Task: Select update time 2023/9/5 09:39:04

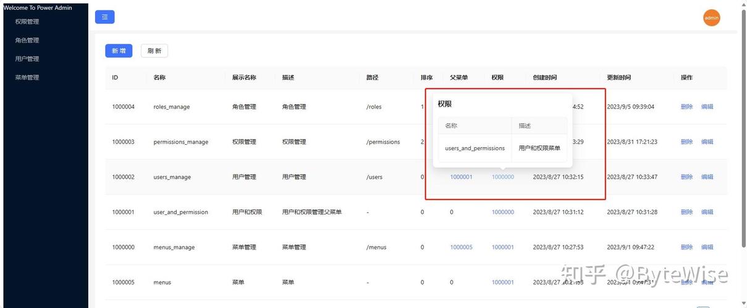Action: 630,107
